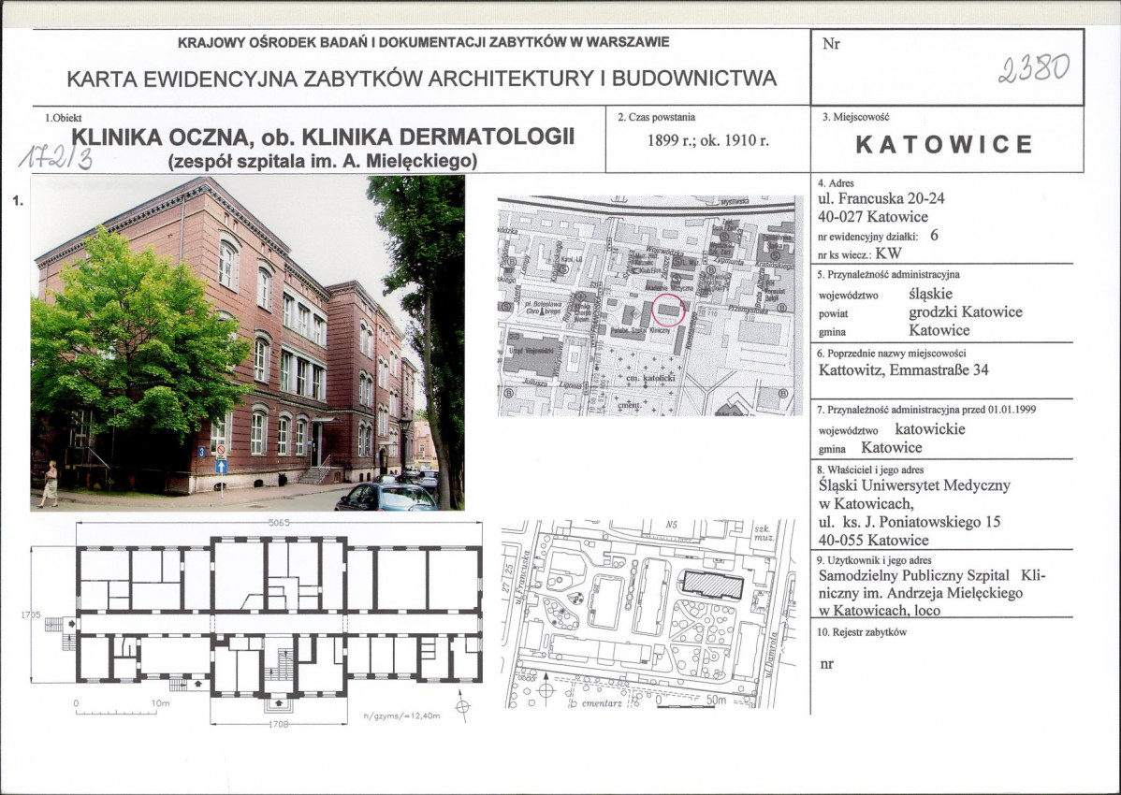Click the red circle marker on the city map

pos(667,311)
